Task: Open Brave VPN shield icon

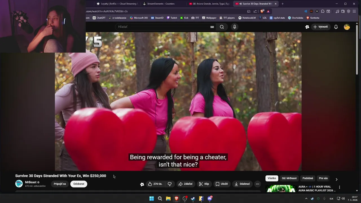Action: (x=349, y=11)
